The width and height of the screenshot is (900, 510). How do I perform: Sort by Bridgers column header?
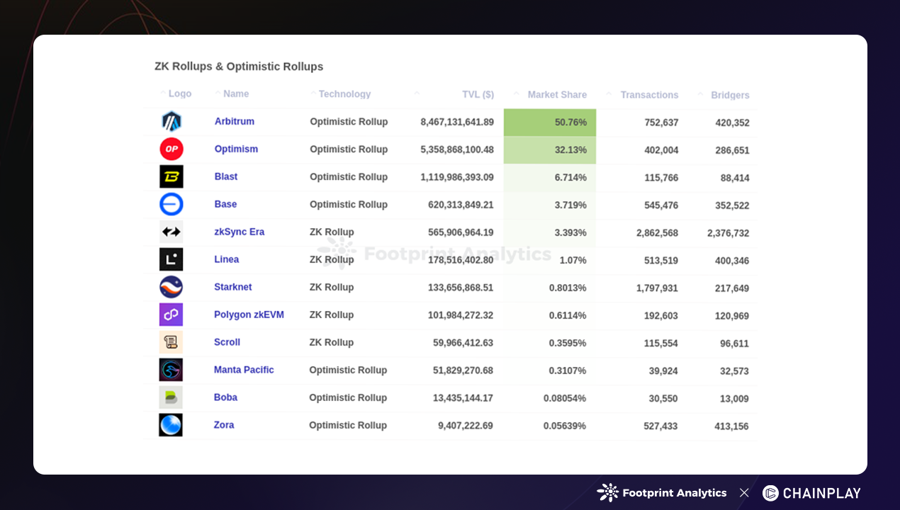[x=729, y=95]
